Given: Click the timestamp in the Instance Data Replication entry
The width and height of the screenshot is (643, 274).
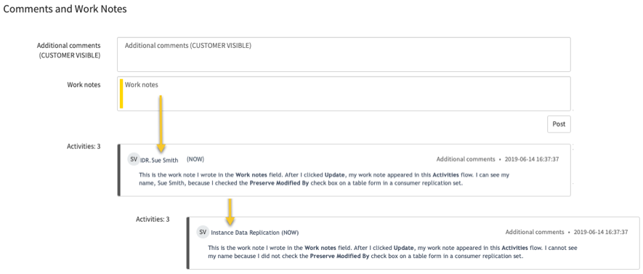Looking at the screenshot, I should [601, 232].
